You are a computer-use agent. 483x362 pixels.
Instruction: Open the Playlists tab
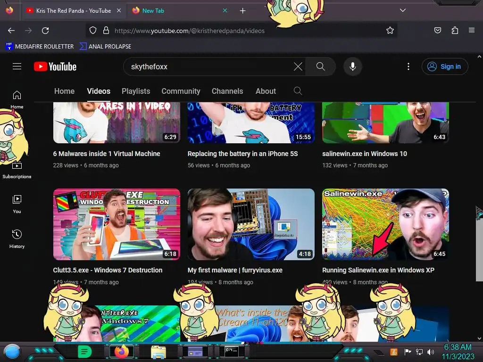coord(136,91)
